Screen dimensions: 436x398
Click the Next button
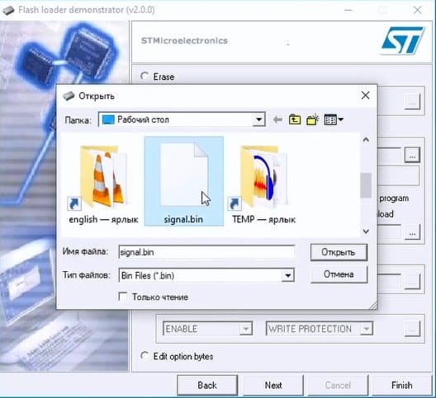[x=273, y=386]
